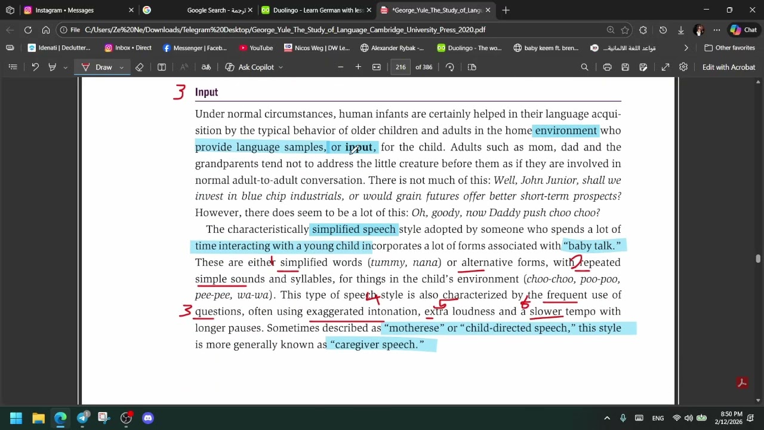This screenshot has width=764, height=430.
Task: Open a new browser tab
Action: coord(506,10)
